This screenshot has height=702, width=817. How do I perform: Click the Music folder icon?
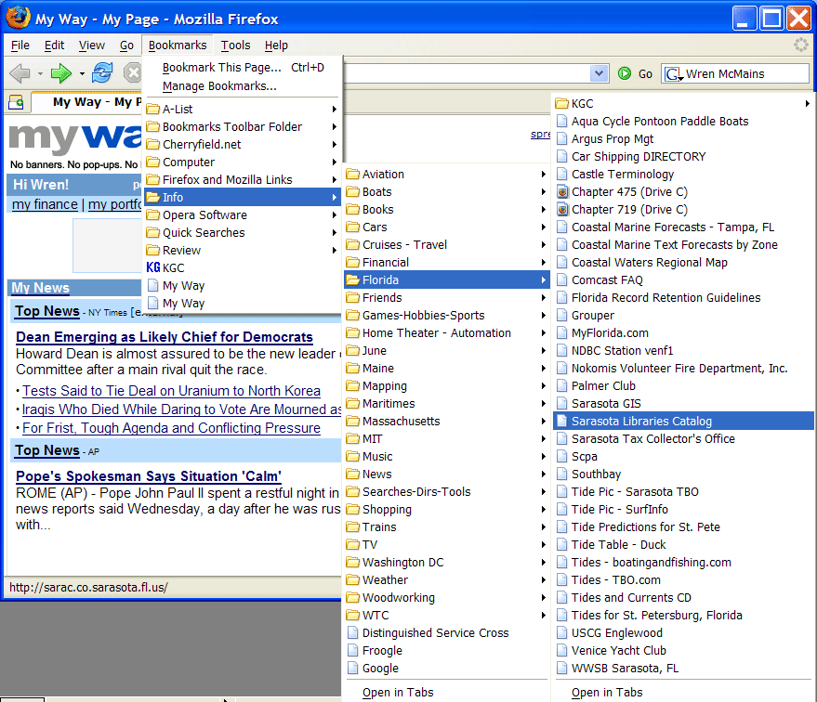353,457
